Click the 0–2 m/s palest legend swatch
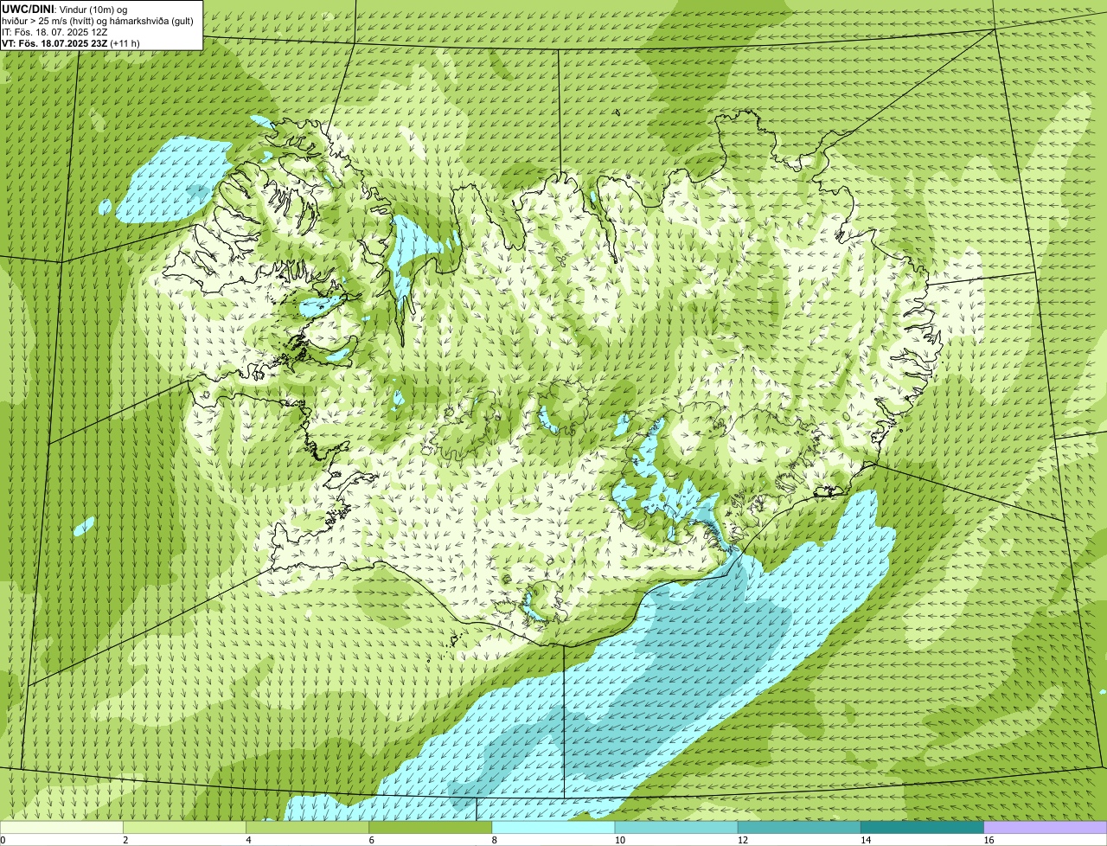Viewport: 1107px width, 846px height. pyautogui.click(x=61, y=827)
